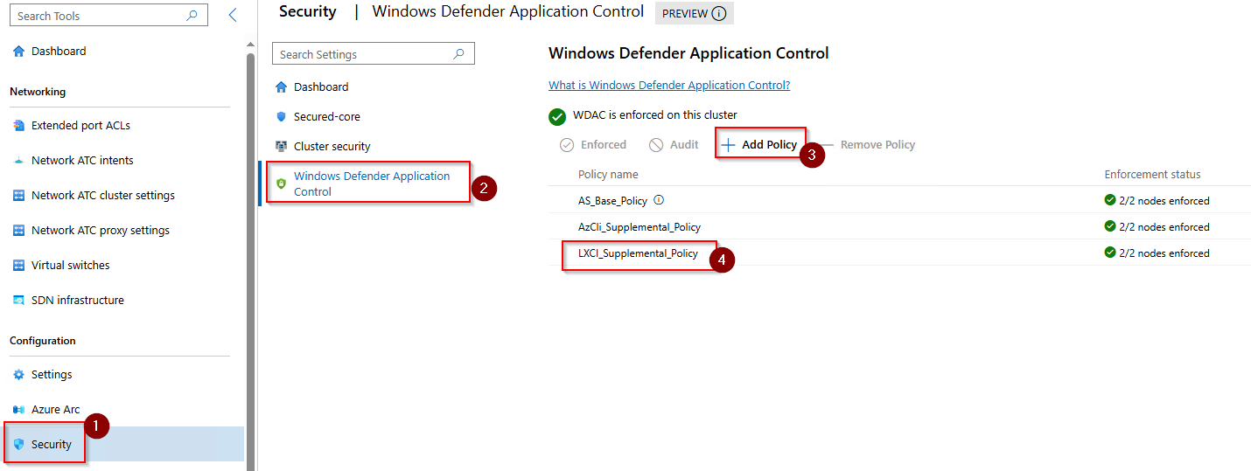Screen dimensions: 1251x471
Task: Click the Add Policy button
Action: (x=759, y=145)
